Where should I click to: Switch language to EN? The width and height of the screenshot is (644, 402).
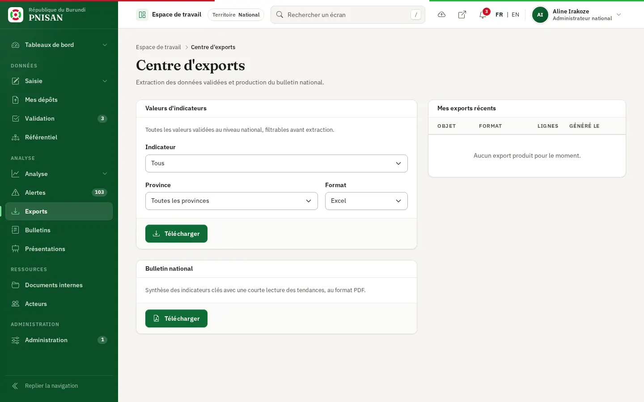[515, 15]
